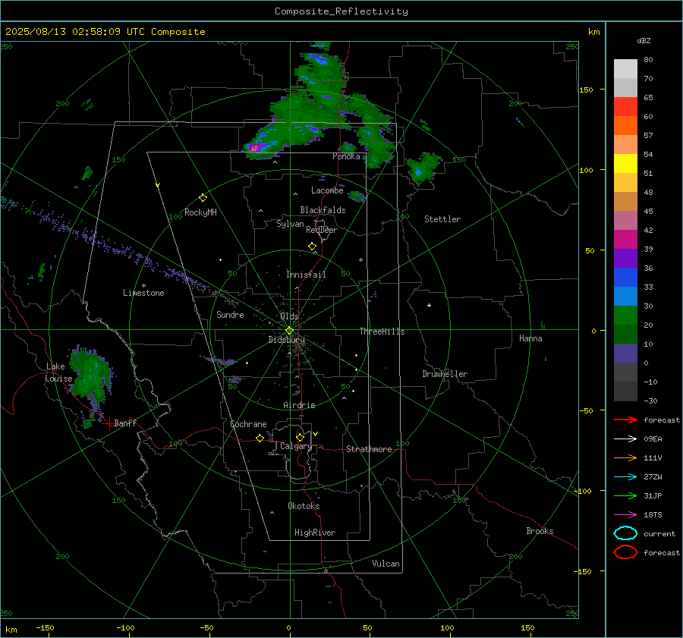
Task: Click the Ponoka city label
Action: (x=346, y=156)
